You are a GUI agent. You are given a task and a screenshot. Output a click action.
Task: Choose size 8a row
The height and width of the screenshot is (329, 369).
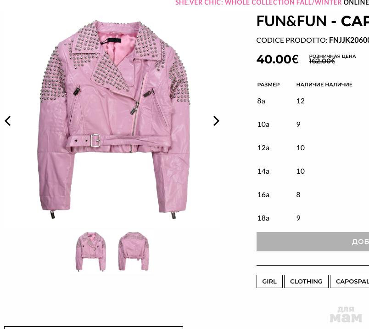313,101
